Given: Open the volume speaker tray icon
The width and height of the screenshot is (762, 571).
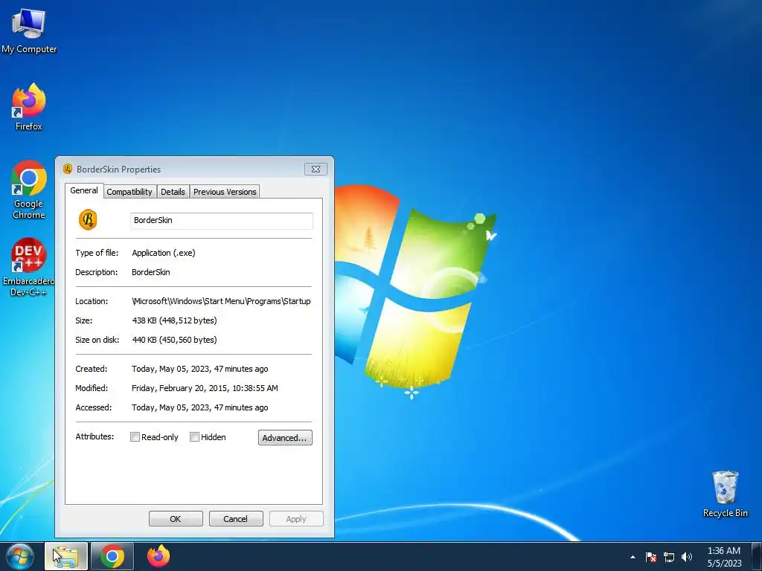Looking at the screenshot, I should coord(687,557).
